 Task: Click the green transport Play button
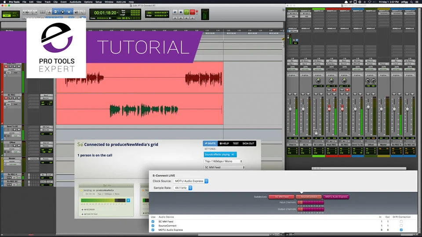point(186,12)
